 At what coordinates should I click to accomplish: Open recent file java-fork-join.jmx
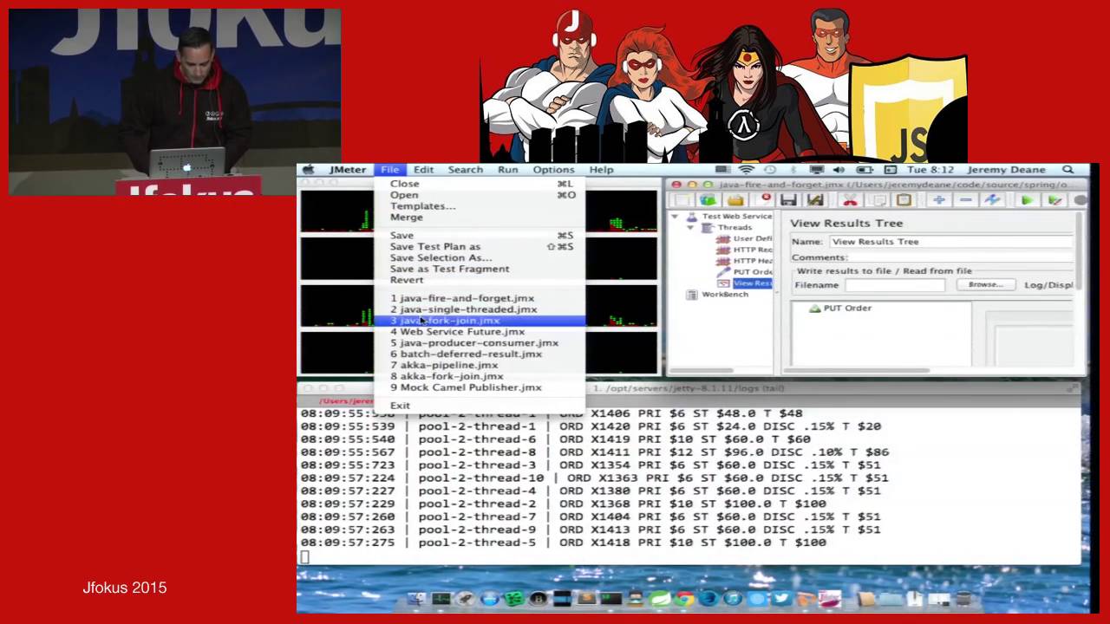point(480,321)
